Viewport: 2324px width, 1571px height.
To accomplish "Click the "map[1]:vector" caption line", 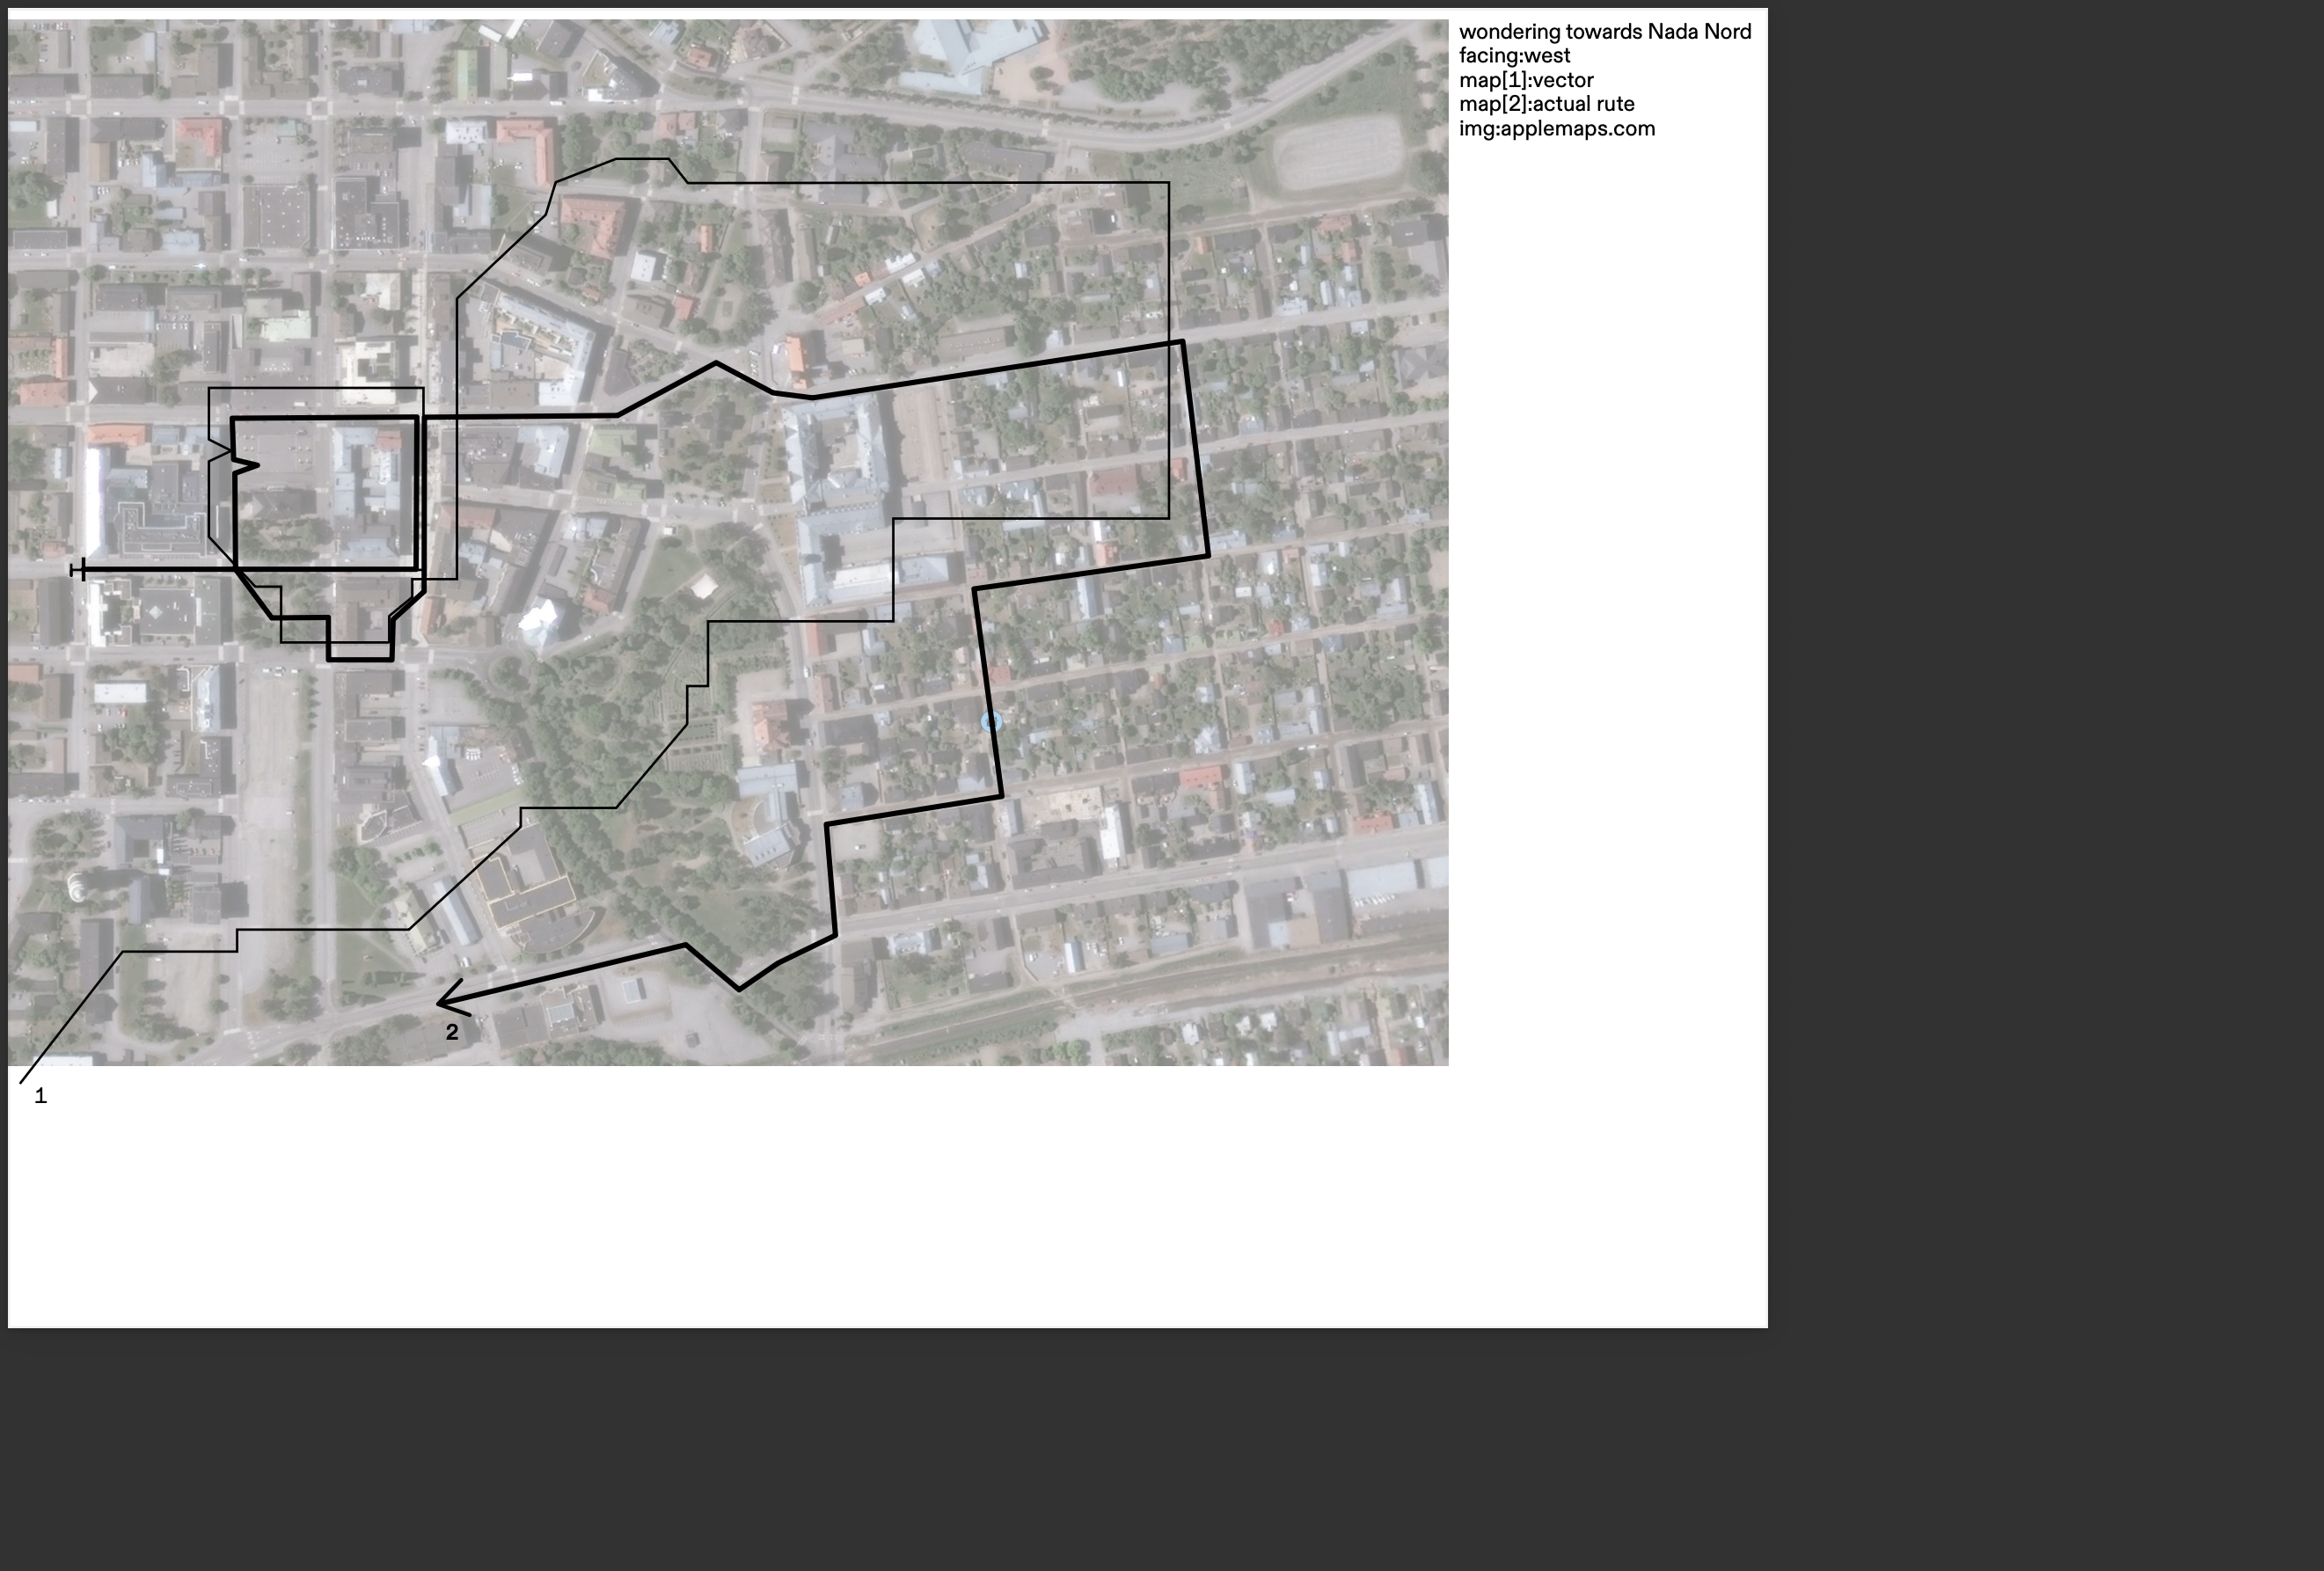I will [x=1526, y=80].
